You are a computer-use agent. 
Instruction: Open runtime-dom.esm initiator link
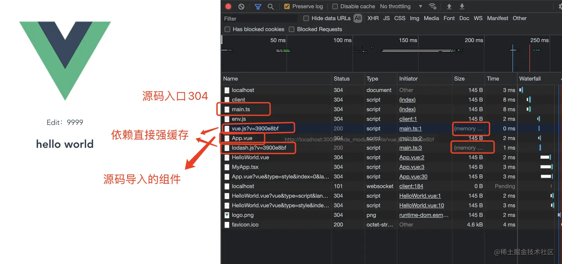(424, 215)
